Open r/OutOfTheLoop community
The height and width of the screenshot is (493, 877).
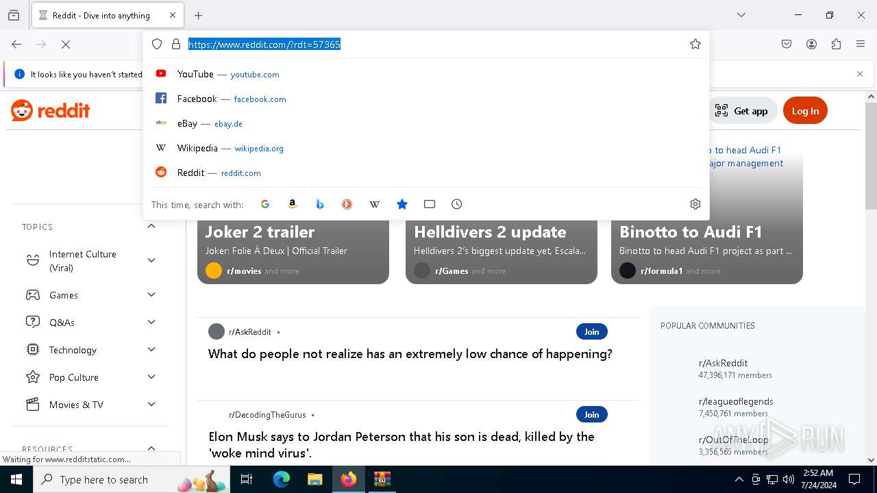[733, 440]
